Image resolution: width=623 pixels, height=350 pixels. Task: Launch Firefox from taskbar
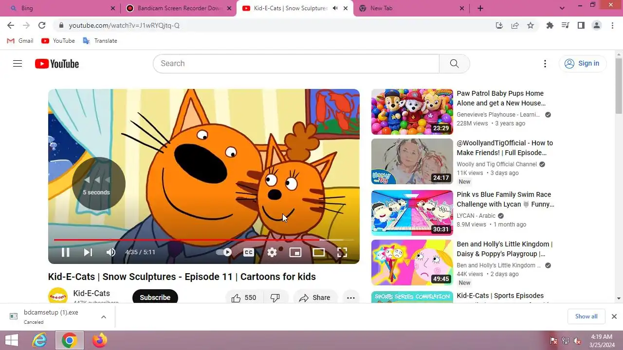click(x=99, y=340)
